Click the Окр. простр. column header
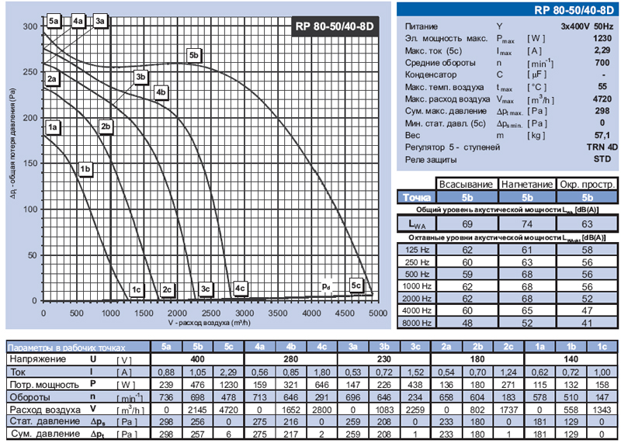The height and width of the screenshot is (443, 621). click(587, 184)
